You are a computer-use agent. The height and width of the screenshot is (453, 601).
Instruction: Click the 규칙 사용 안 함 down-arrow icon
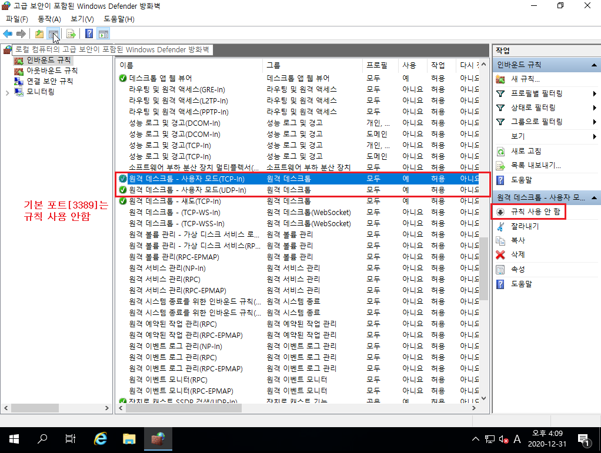pyautogui.click(x=500, y=212)
